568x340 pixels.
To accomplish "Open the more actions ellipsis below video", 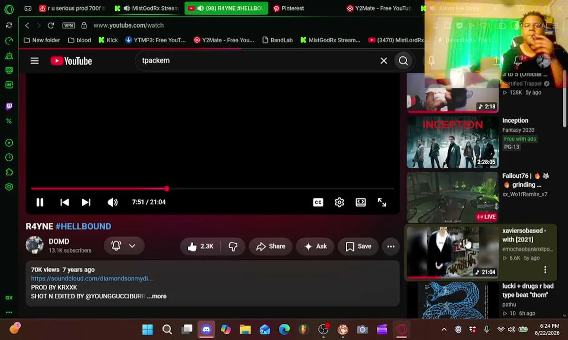I will [391, 246].
